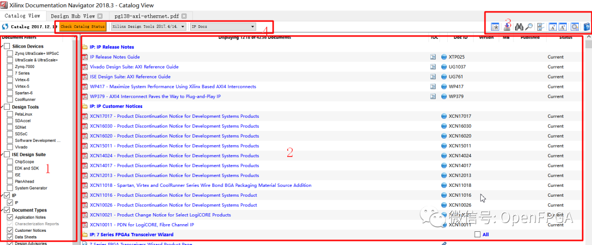Open the Xilinx Design Tools version dropdown
Viewport: 592px width, 245px height.
[x=149, y=27]
